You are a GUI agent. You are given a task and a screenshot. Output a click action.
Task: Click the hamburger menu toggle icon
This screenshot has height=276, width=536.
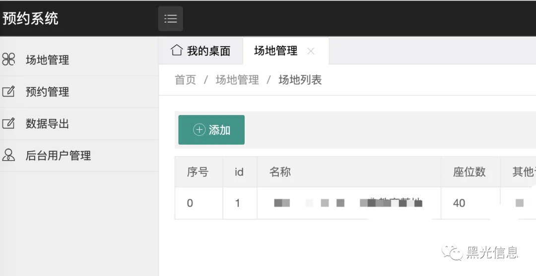click(170, 19)
